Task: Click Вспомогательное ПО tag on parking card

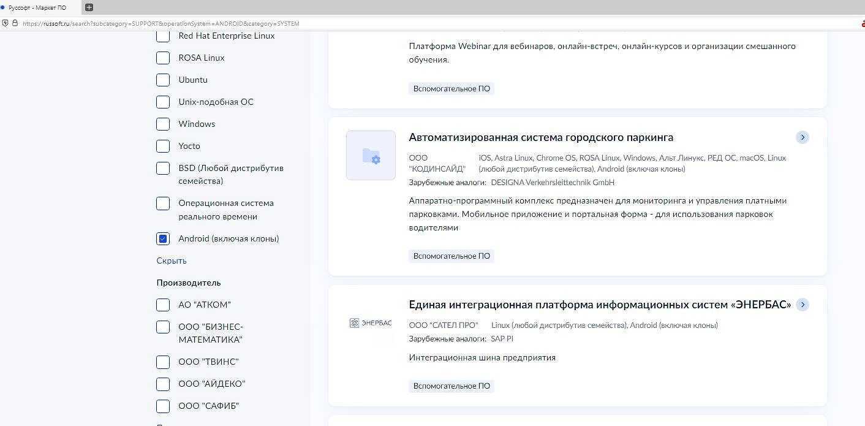Action: [x=451, y=256]
